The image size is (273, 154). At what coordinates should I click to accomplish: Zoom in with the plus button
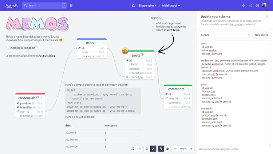point(191,149)
